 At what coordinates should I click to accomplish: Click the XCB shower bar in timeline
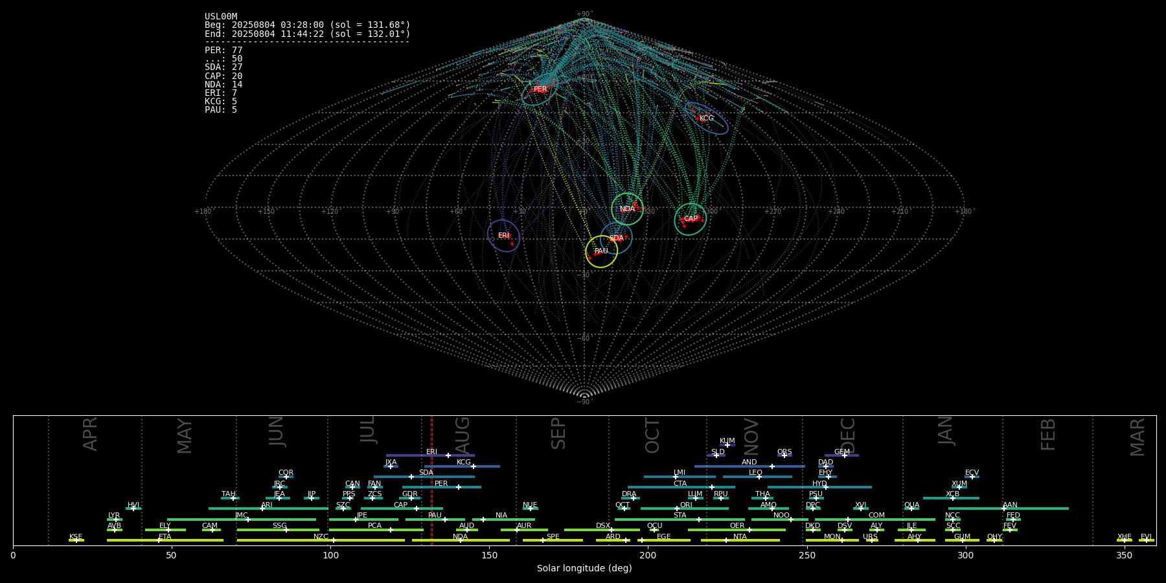click(x=951, y=498)
